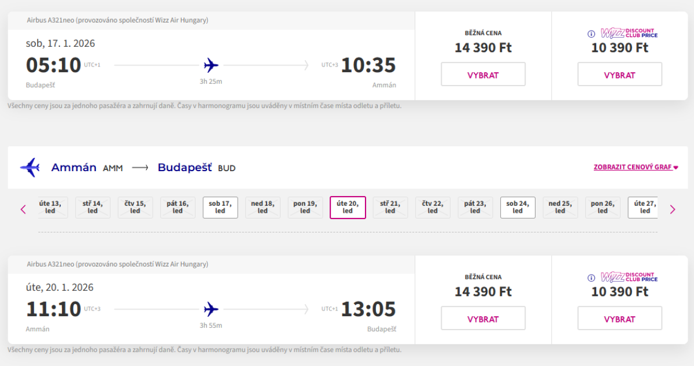694x366 pixels.
Task: Click info icon beside outbound Discount Club price
Action: 591,34
